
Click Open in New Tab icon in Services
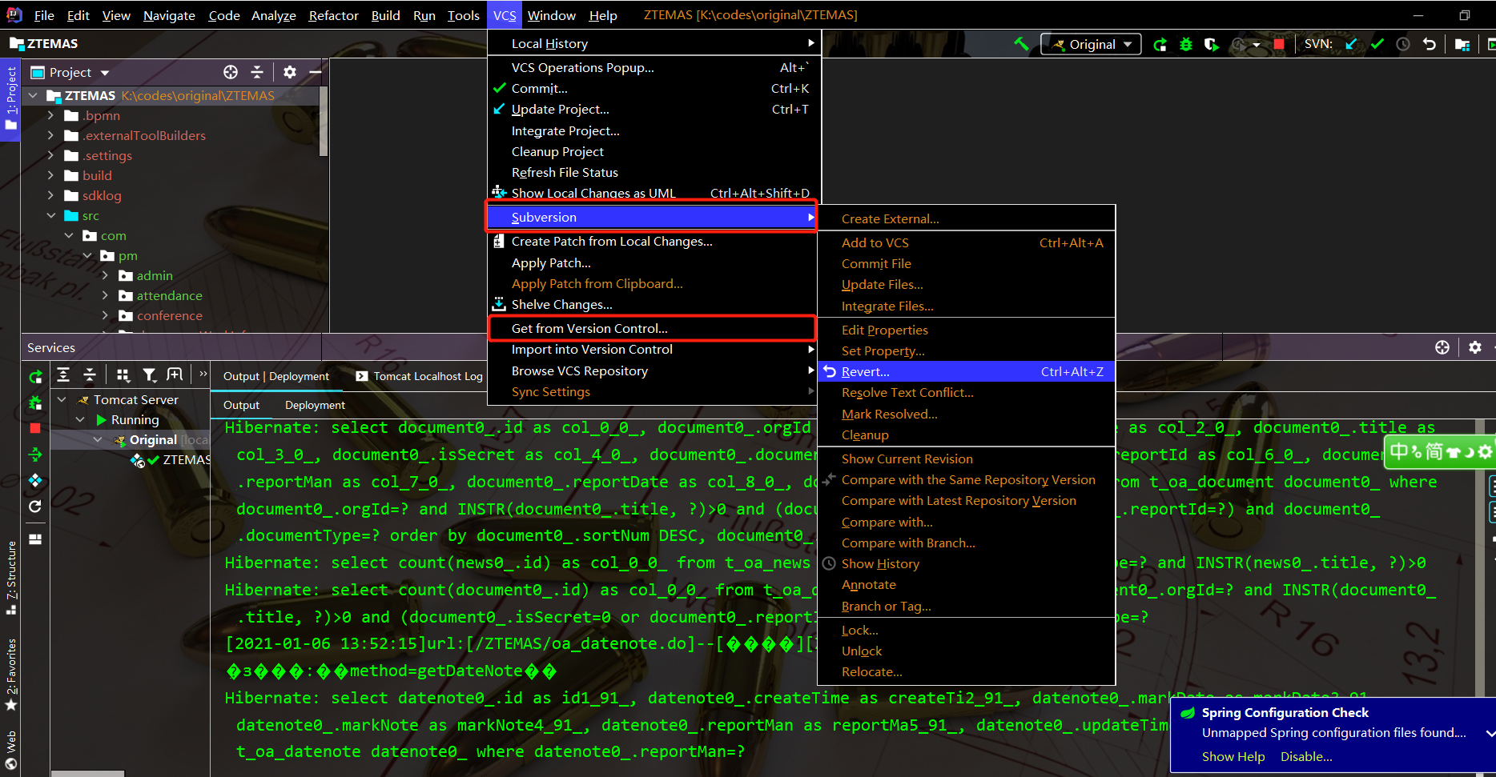coord(175,374)
